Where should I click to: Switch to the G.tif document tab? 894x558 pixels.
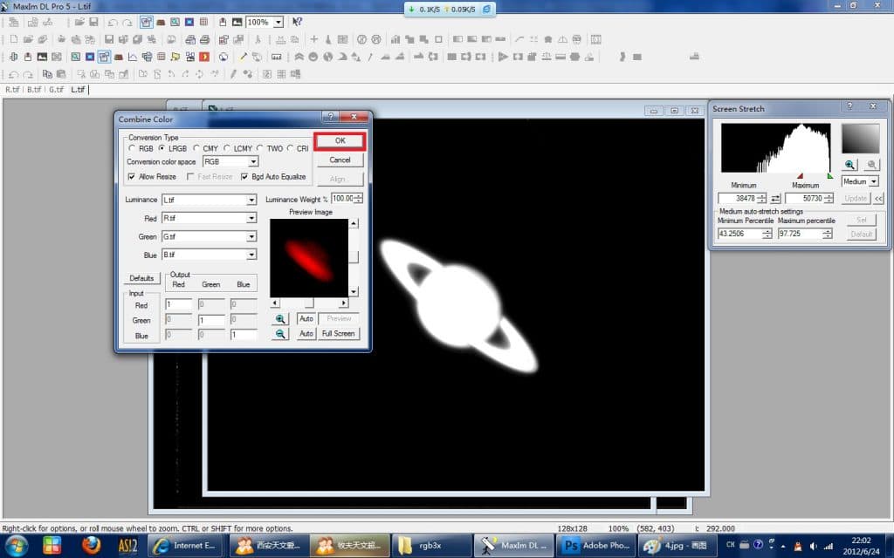tap(56, 90)
